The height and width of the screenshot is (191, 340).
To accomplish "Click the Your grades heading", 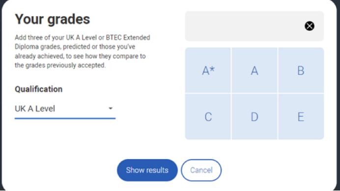I will pos(52,19).
